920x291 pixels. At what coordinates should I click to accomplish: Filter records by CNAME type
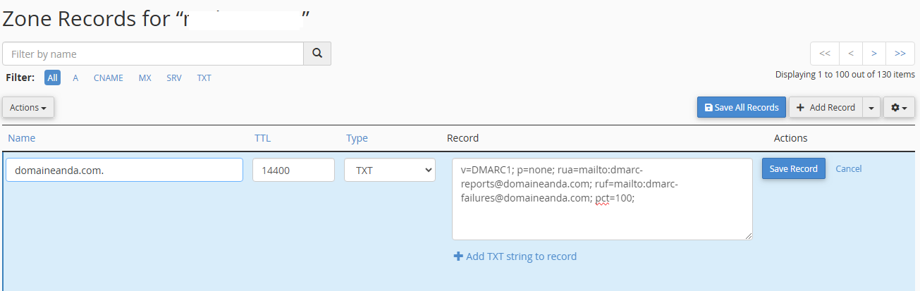point(109,78)
